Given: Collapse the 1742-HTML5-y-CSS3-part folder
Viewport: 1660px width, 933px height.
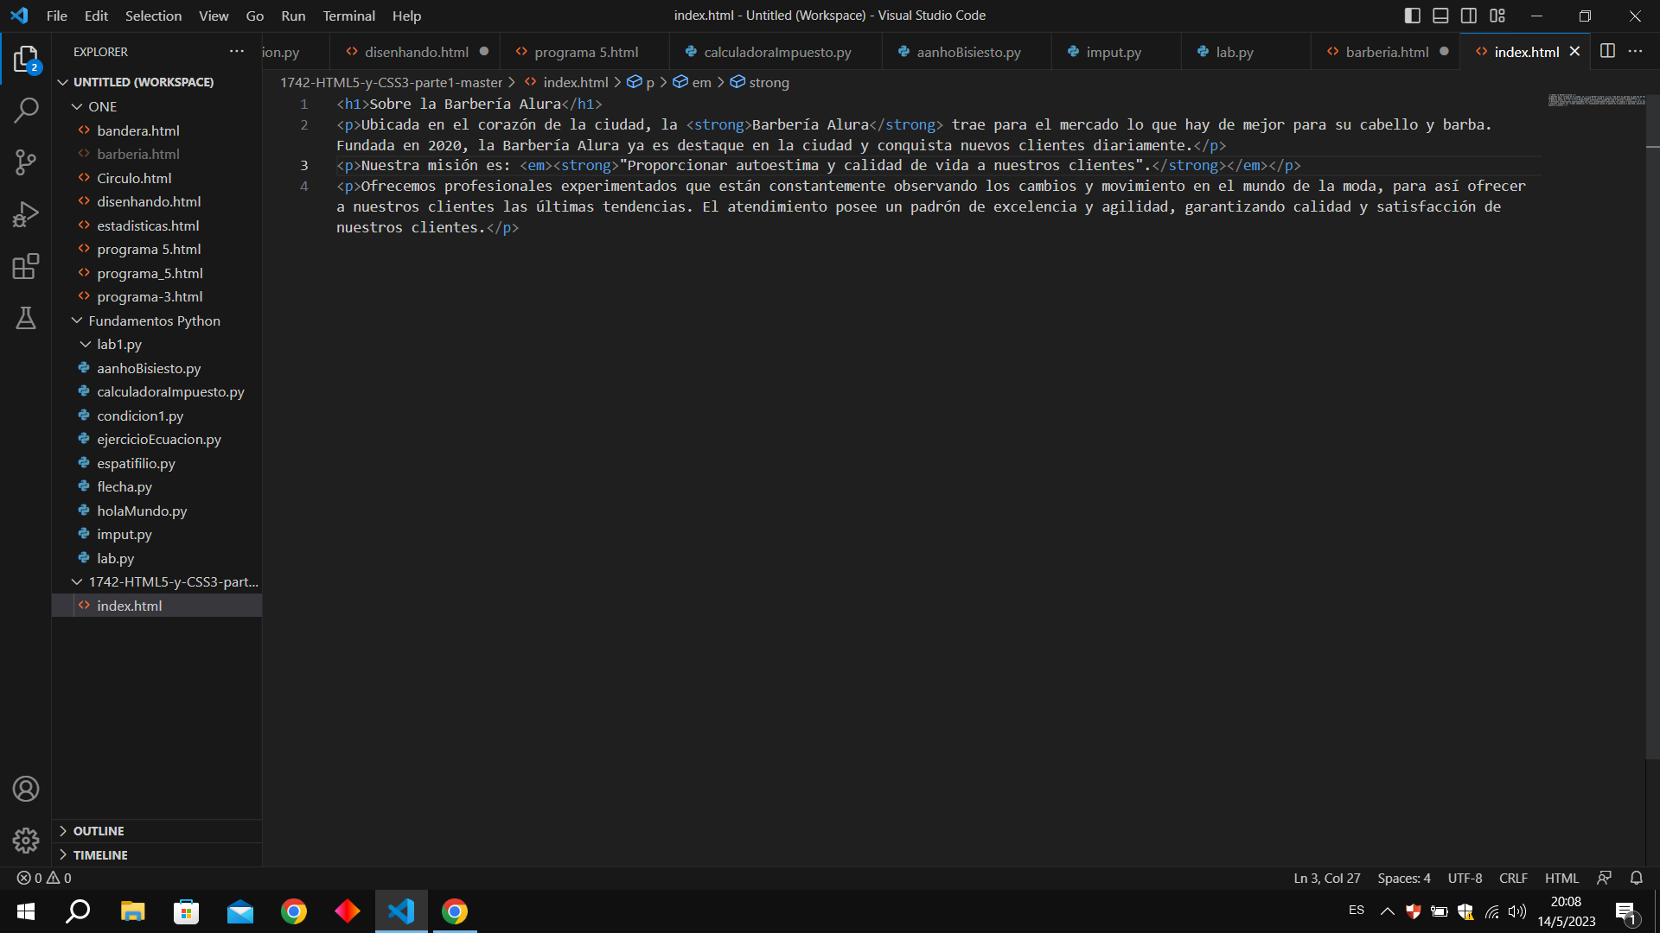Looking at the screenshot, I should click(77, 581).
